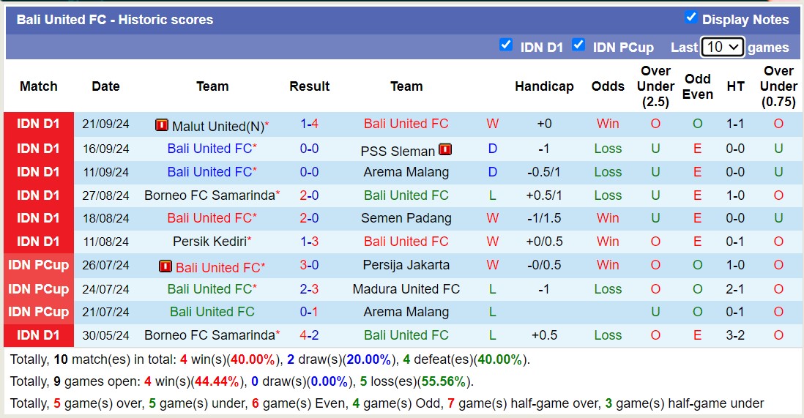The image size is (804, 418).
Task: Click the 1-4 result score link
Action: 309,124
